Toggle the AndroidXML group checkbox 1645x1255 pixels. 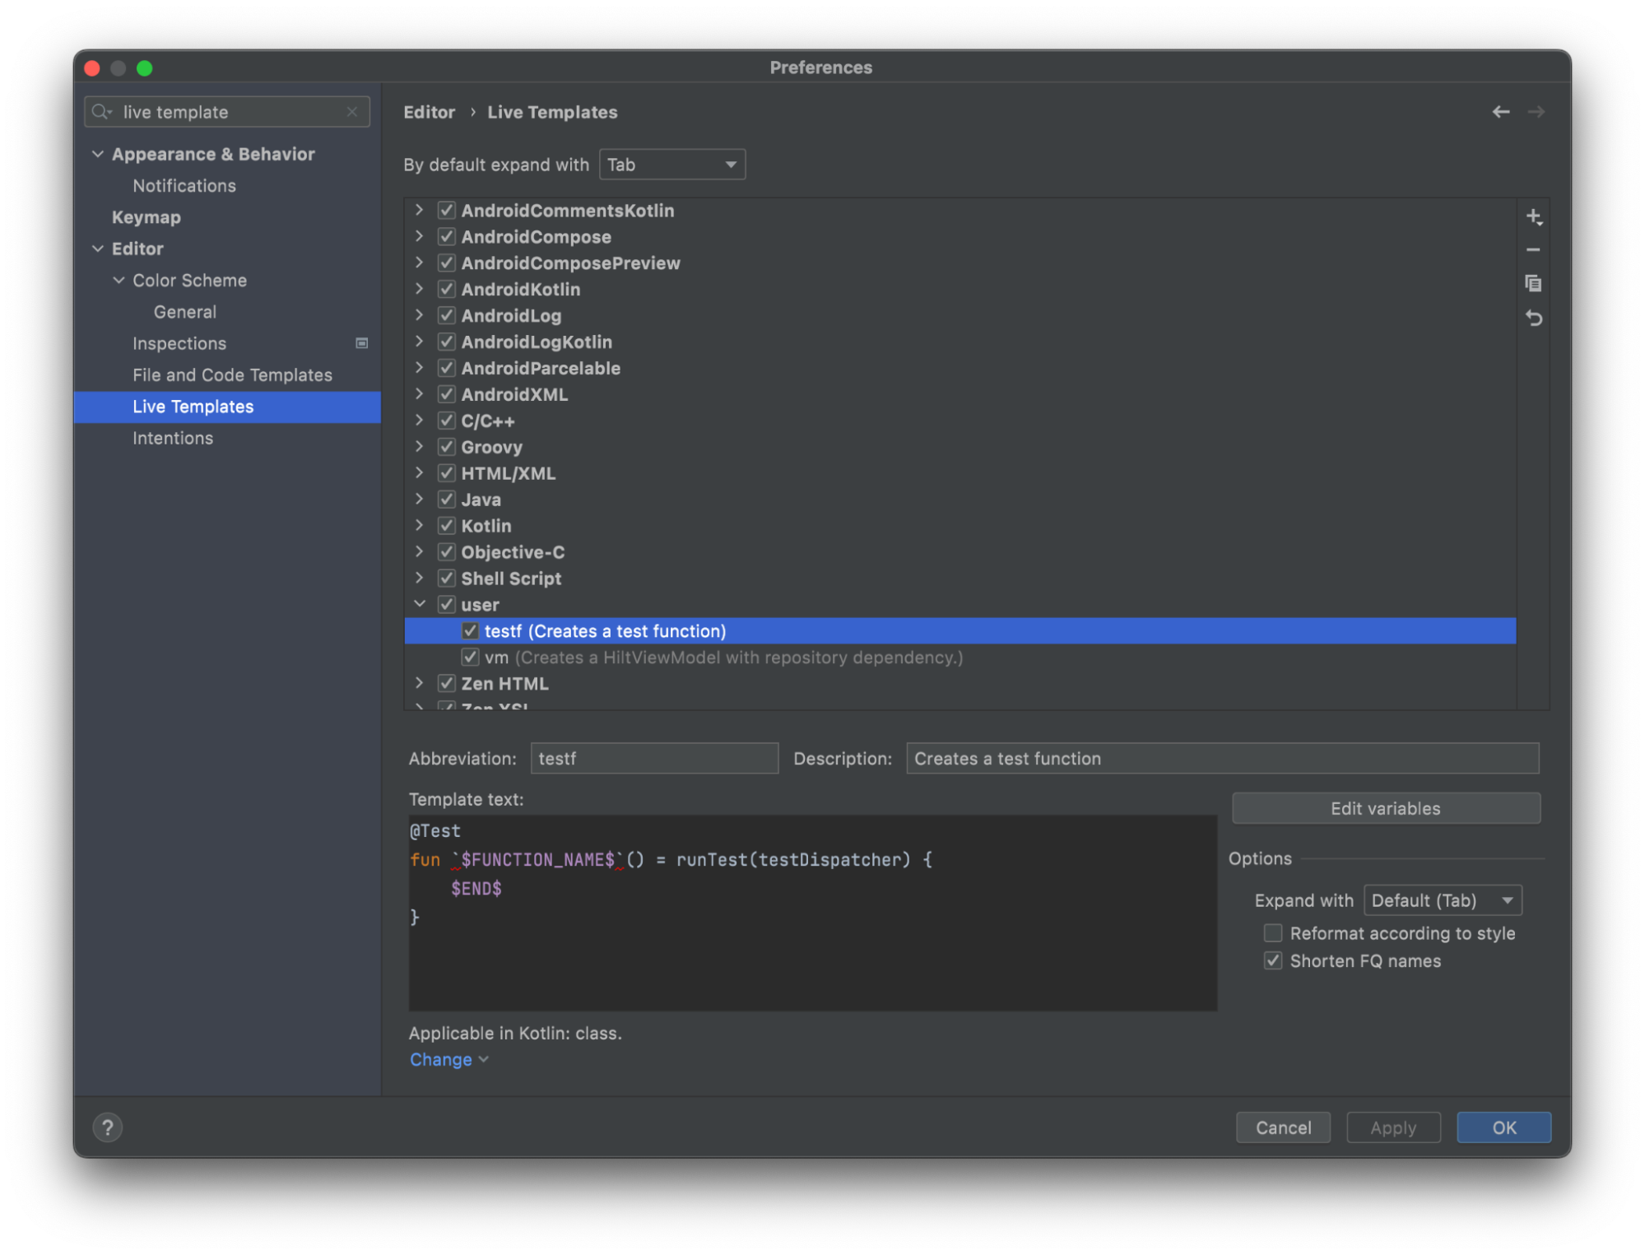pyautogui.click(x=447, y=395)
